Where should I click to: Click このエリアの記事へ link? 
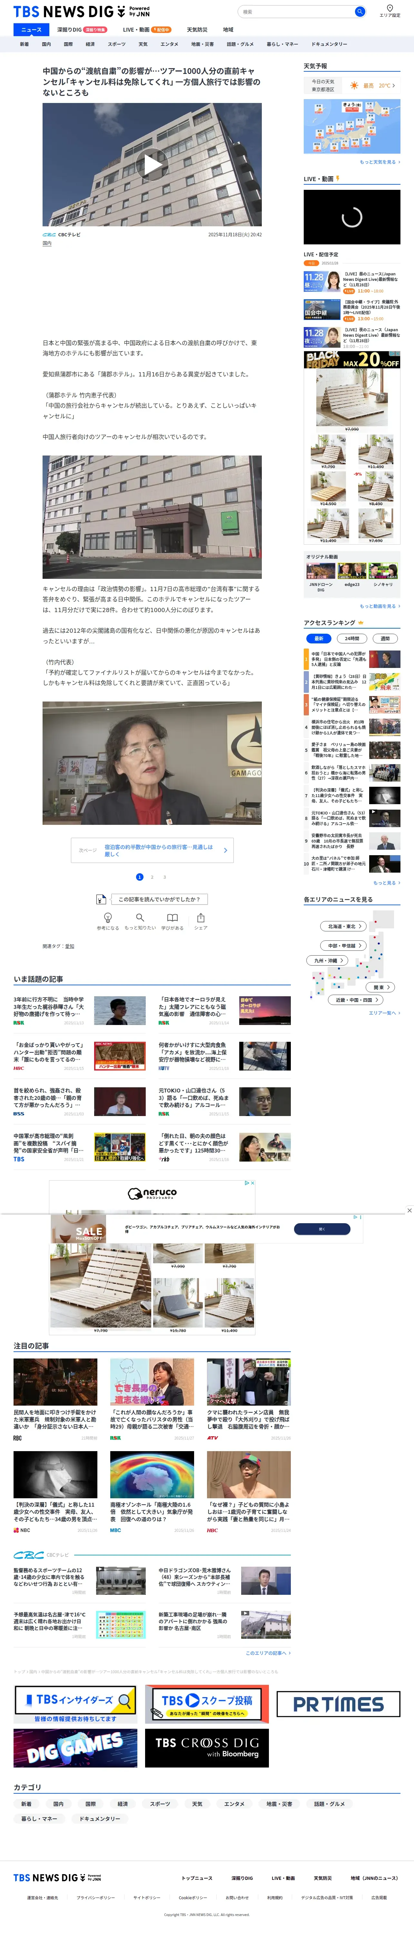pos(268,1653)
